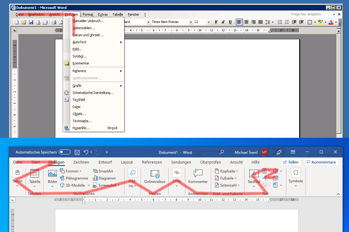Click the Add-Ins button in the ribbon

pos(133,177)
